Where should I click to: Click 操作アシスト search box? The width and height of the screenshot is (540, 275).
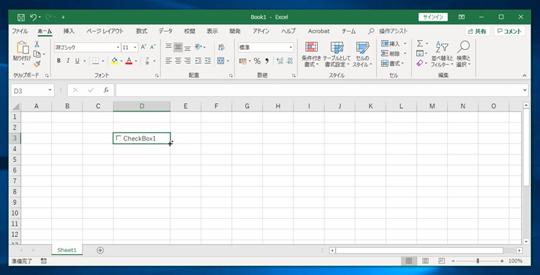[x=393, y=31]
